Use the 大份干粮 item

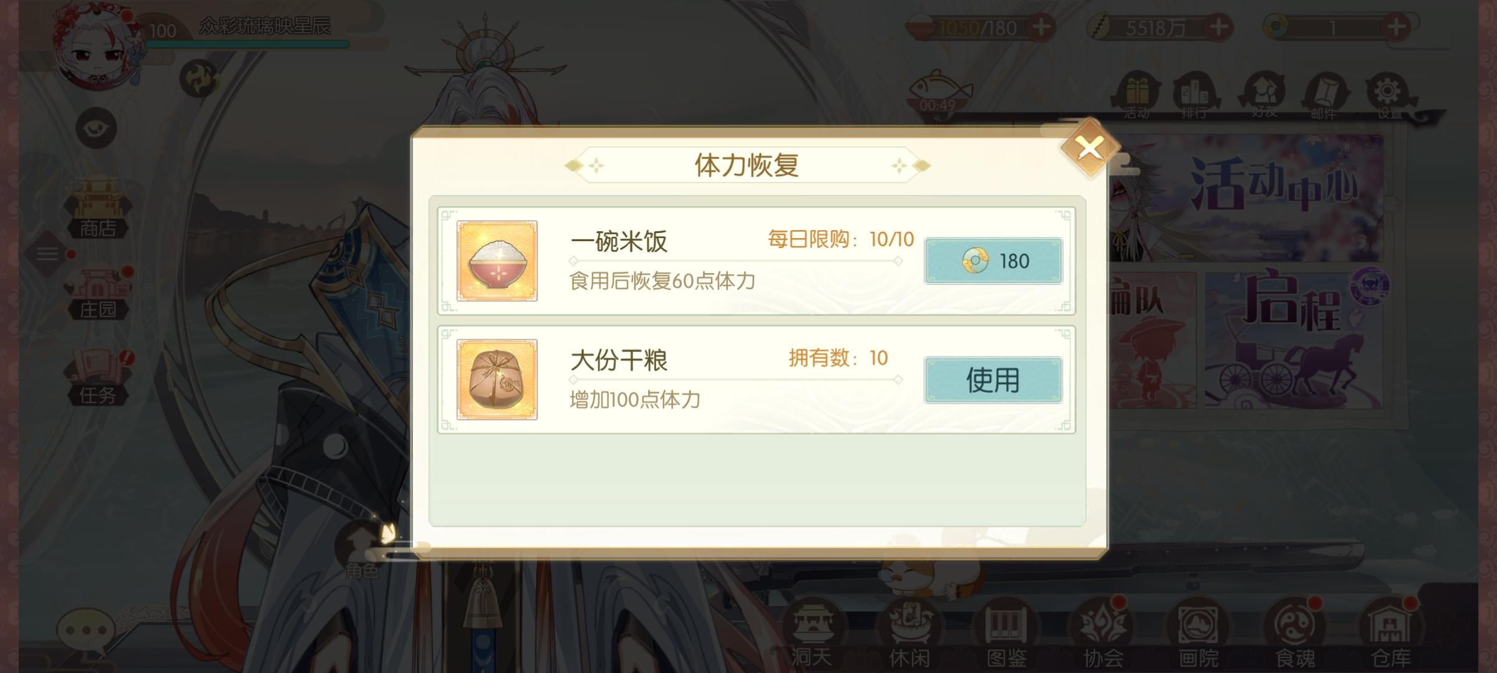(x=993, y=379)
